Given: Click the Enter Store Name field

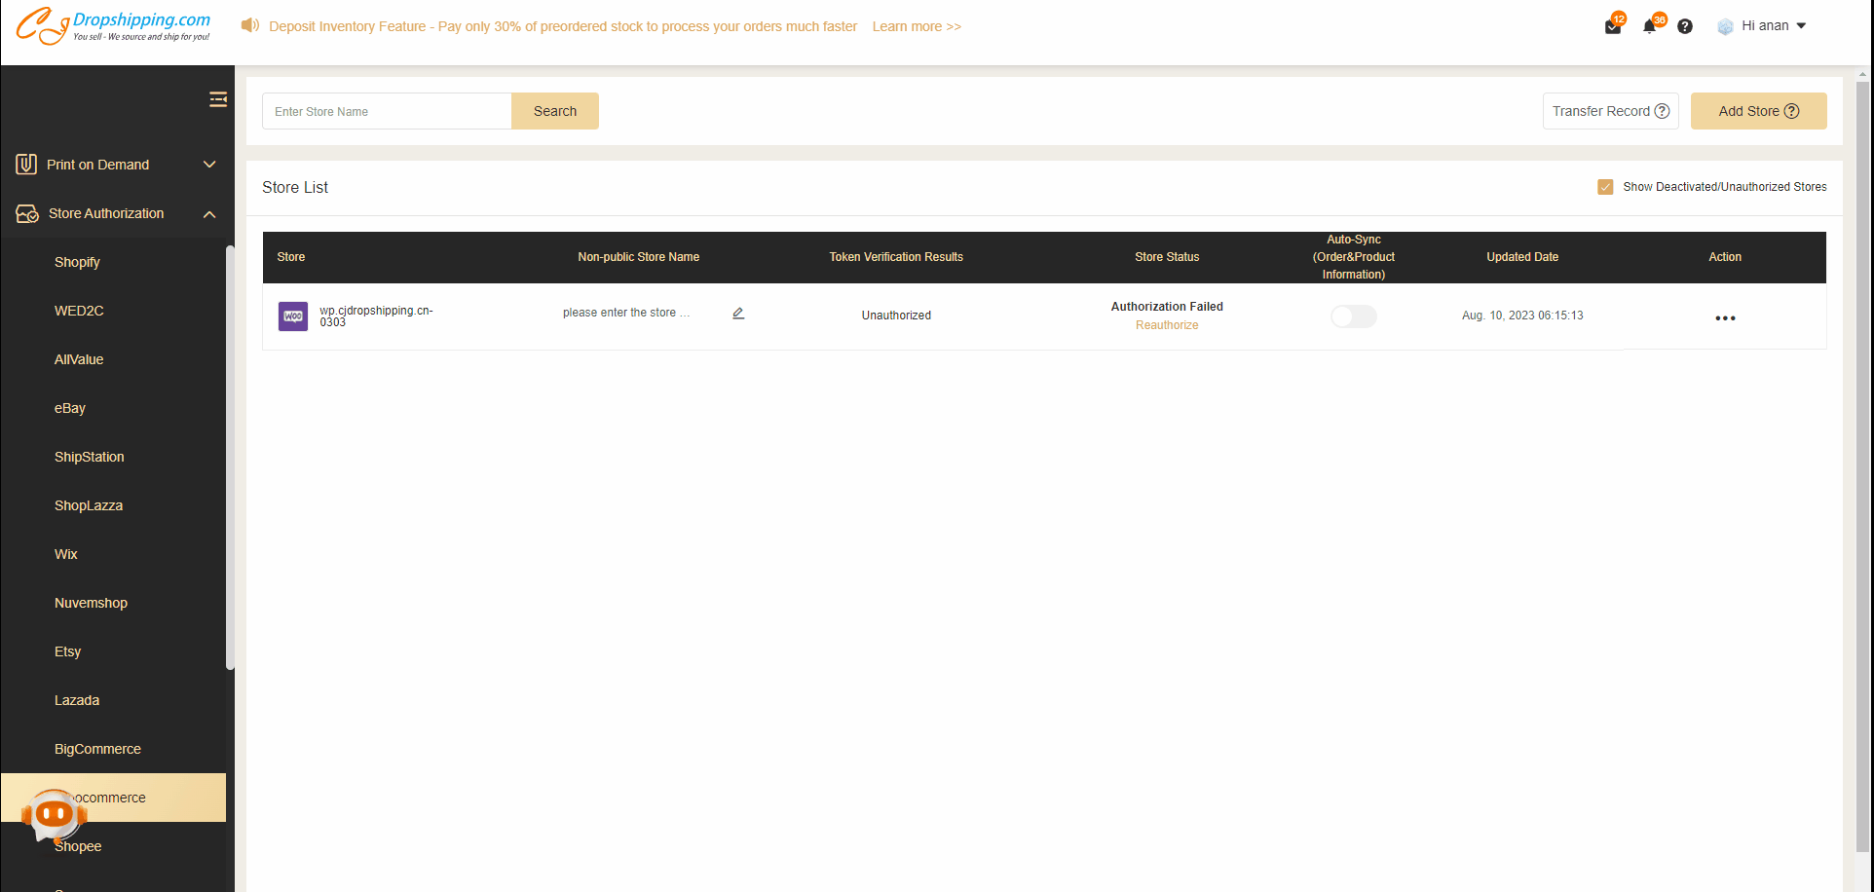Looking at the screenshot, I should 387,112.
